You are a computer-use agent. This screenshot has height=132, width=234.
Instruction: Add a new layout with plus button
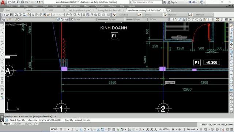click(x=37, y=124)
